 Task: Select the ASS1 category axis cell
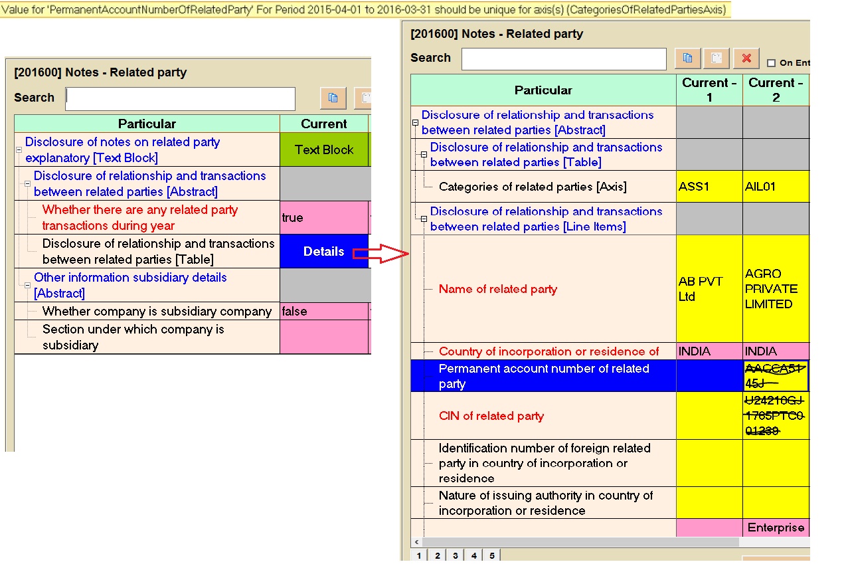tap(709, 187)
